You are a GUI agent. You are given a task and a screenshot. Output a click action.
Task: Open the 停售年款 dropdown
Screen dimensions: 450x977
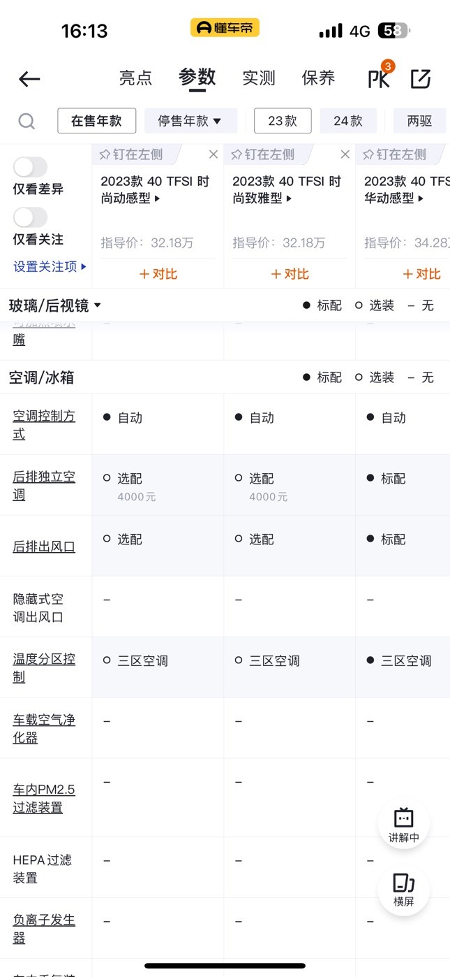[190, 121]
